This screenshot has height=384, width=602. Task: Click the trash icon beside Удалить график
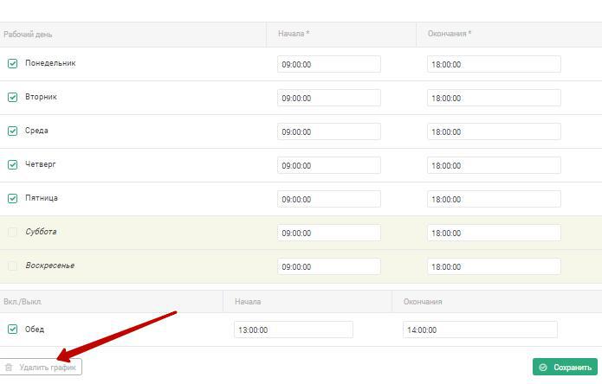click(x=9, y=368)
